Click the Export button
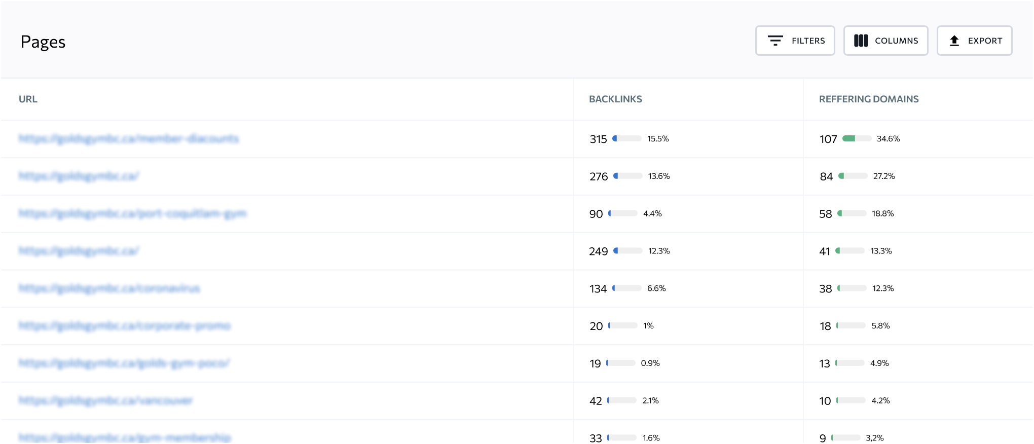 (x=974, y=41)
